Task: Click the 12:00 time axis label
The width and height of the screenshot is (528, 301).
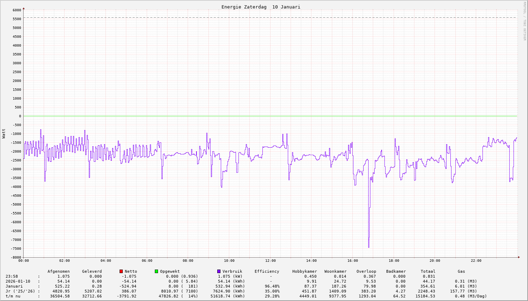Action: pyautogui.click(x=270, y=261)
